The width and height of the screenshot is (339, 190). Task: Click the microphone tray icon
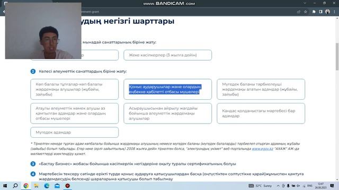coord(288,186)
